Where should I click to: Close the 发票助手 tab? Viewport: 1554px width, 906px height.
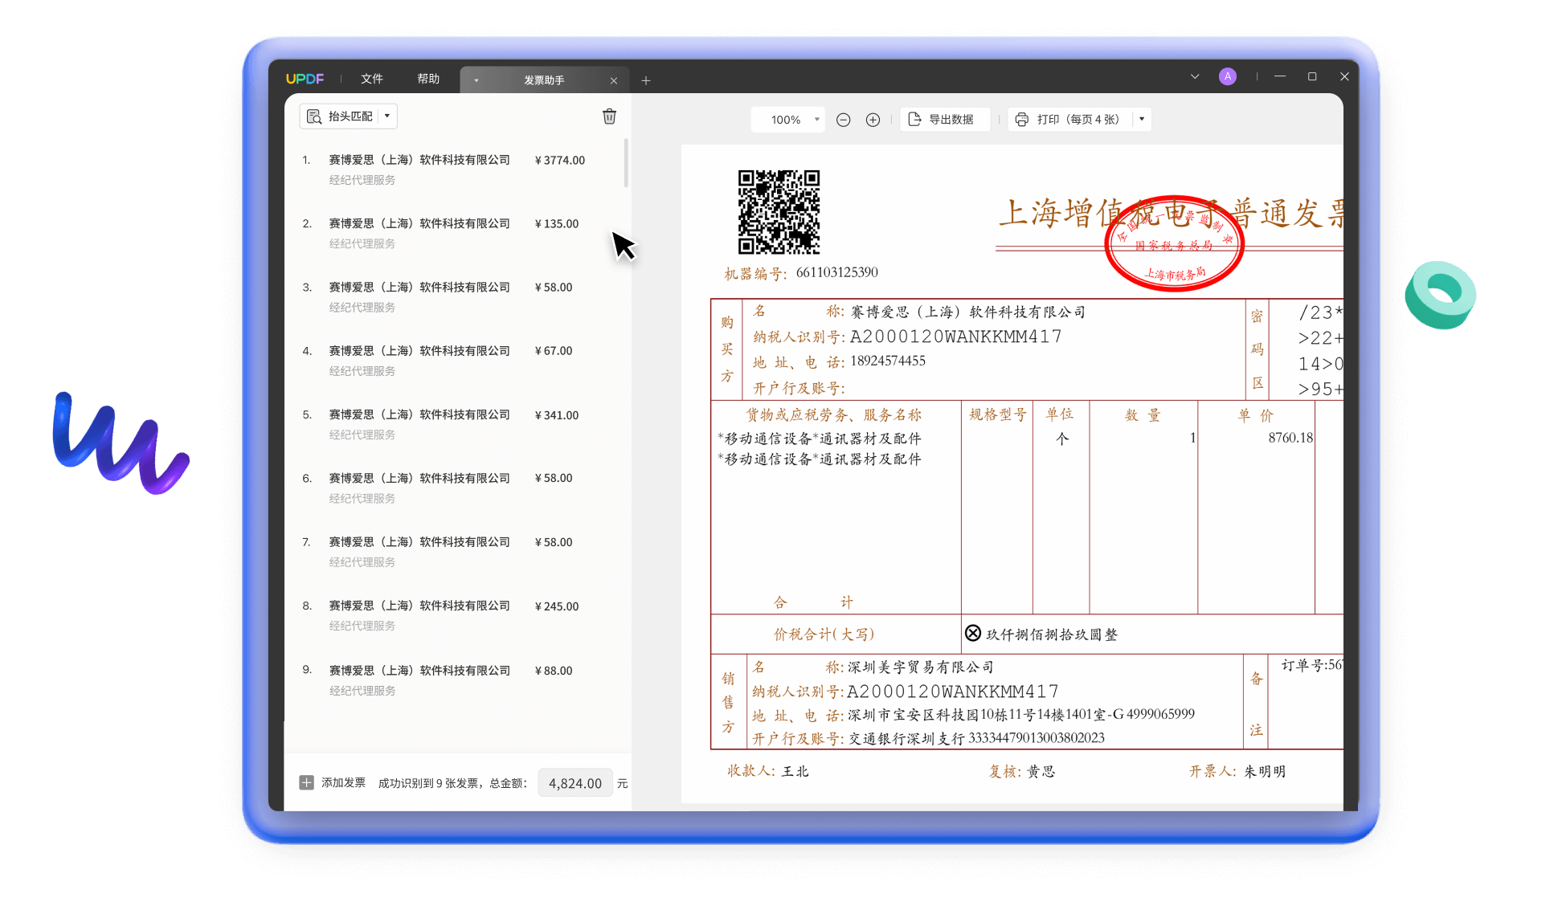(x=614, y=80)
